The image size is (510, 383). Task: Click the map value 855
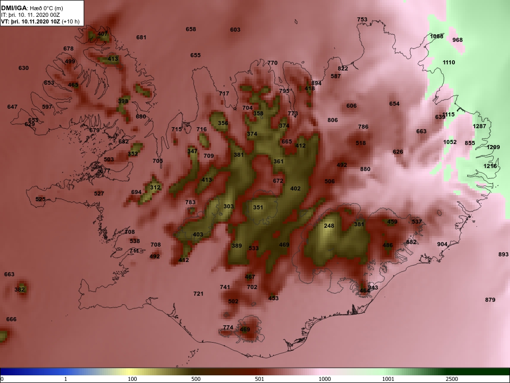pyautogui.click(x=470, y=143)
